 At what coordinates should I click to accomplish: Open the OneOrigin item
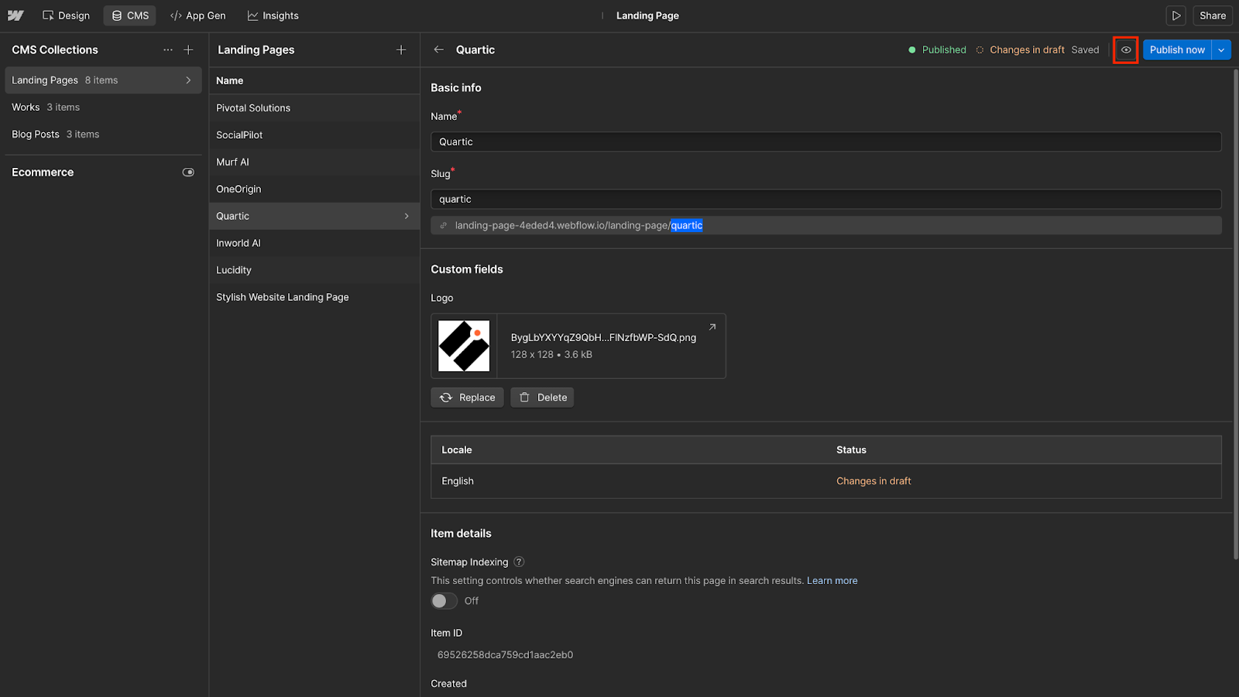(314, 190)
